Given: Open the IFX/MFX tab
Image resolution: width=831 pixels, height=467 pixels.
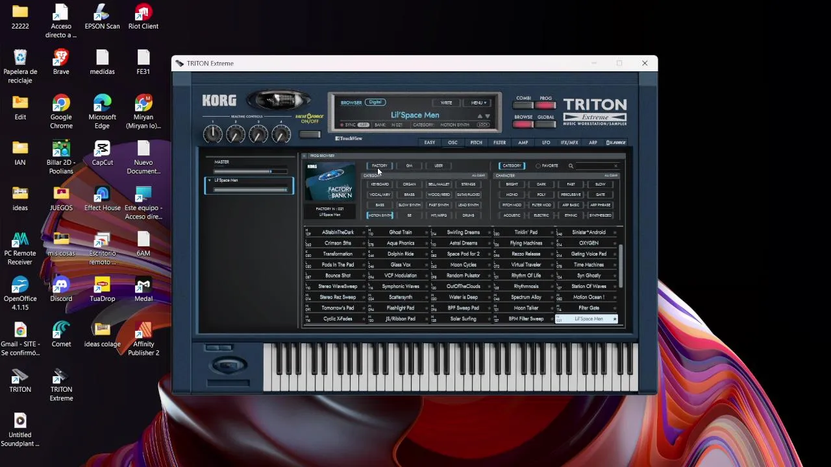Looking at the screenshot, I should point(569,143).
